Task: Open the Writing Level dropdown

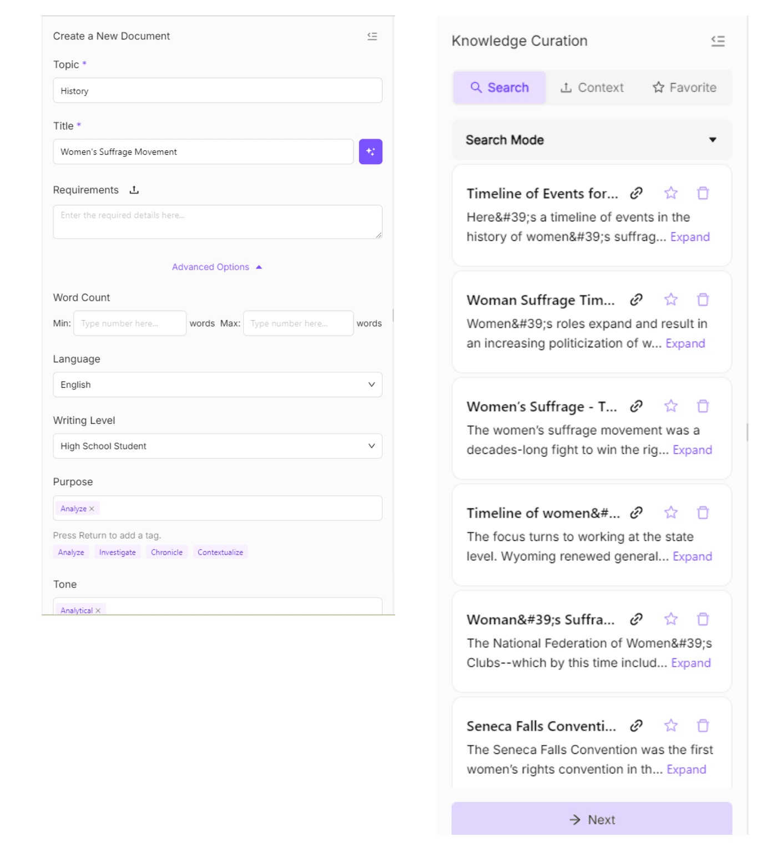Action: pyautogui.click(x=218, y=446)
